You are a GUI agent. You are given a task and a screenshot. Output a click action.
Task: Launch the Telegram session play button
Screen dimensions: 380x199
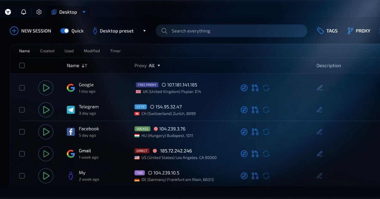click(46, 110)
